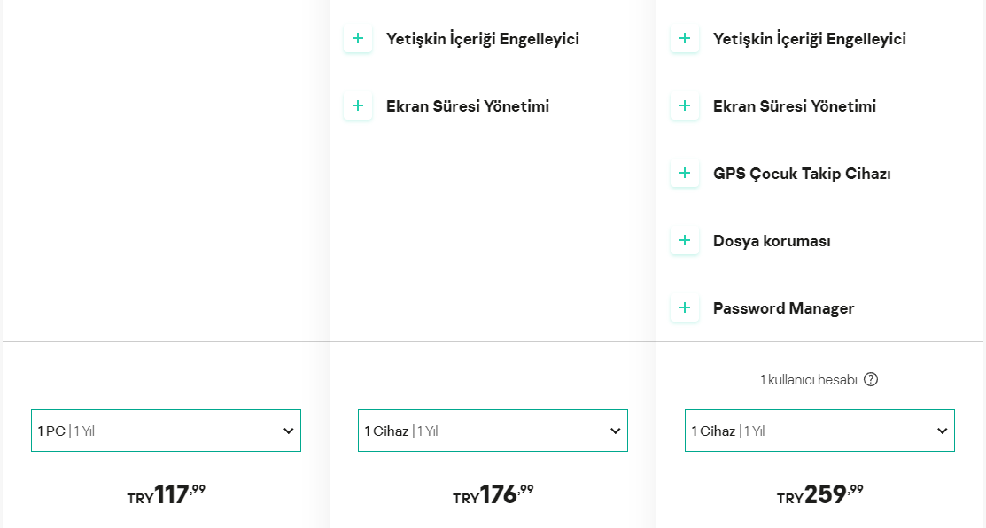Open right plan's 1 Cihaz | 1 Yıl dropdown
This screenshot has width=986, height=528.
(819, 431)
